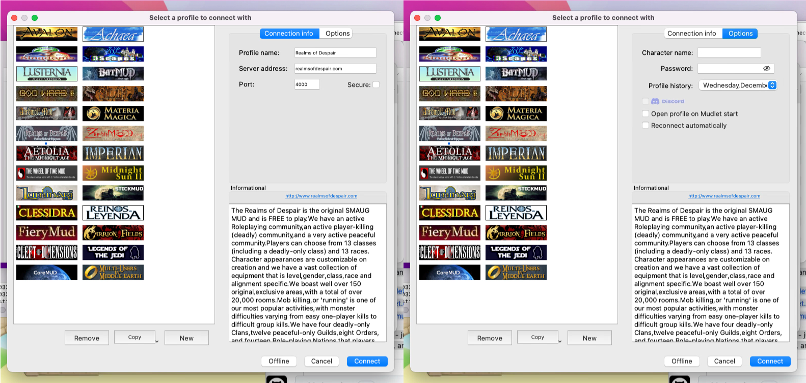This screenshot has width=806, height=383.
Task: Focus the Server address field
Action: [x=335, y=69]
